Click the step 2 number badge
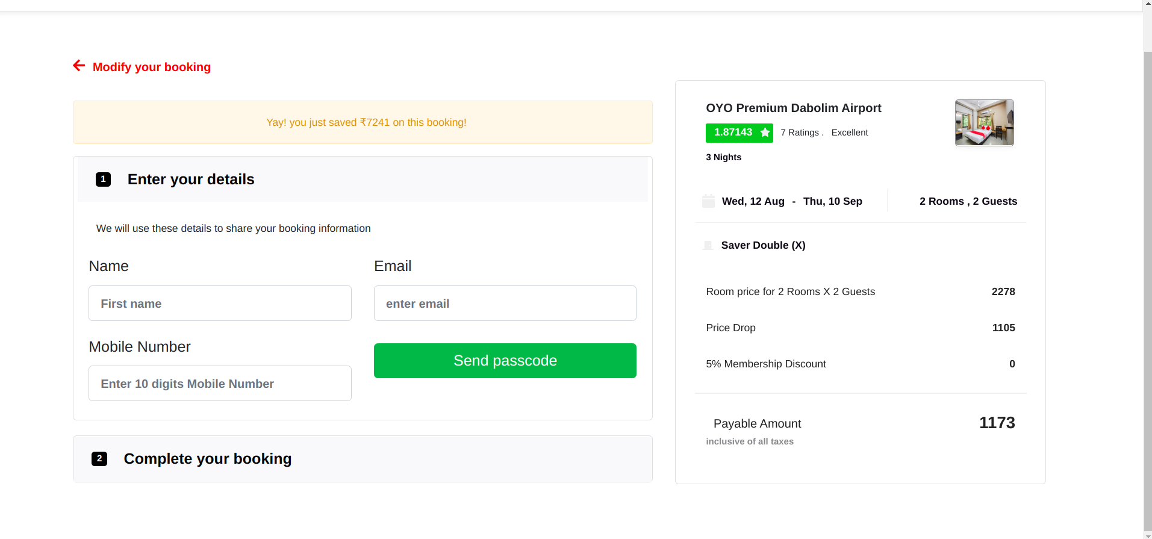 click(99, 459)
